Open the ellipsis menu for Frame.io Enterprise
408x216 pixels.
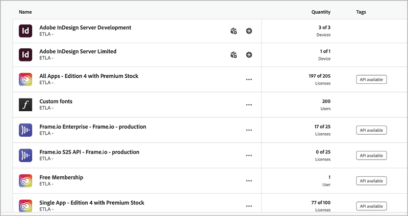[x=249, y=130]
